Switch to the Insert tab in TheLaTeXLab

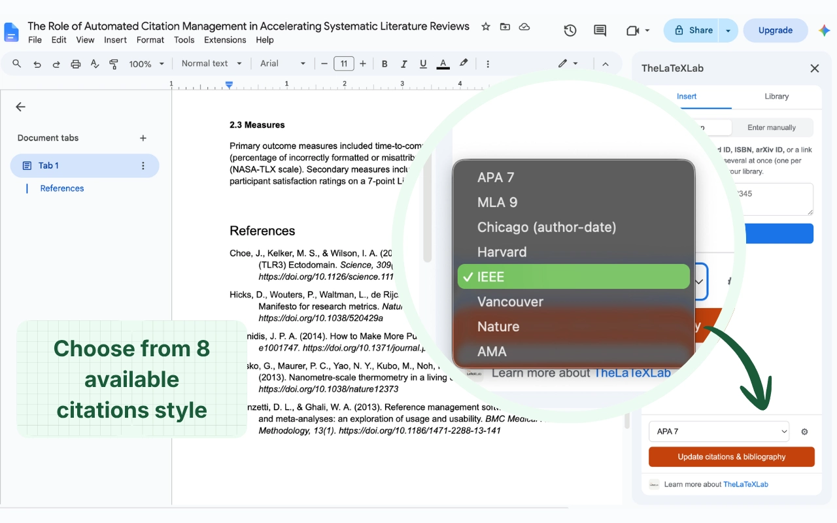pos(687,96)
